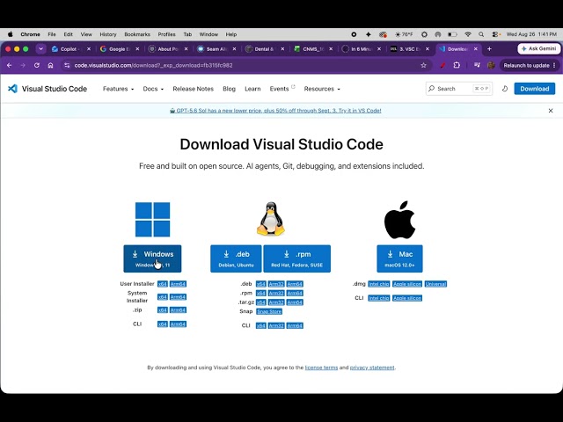Download System Installer Arm64
Image resolution: width=563 pixels, height=422 pixels.
coord(178,297)
